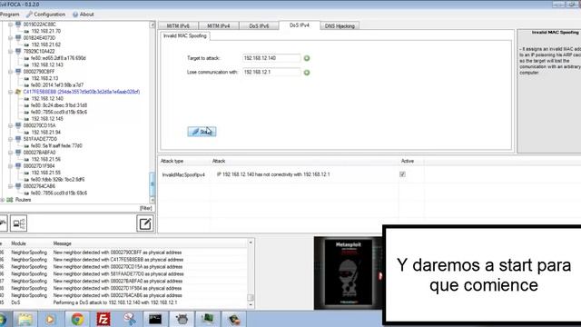Click the network computers icon button in the bottom-left toolbar

18,223
